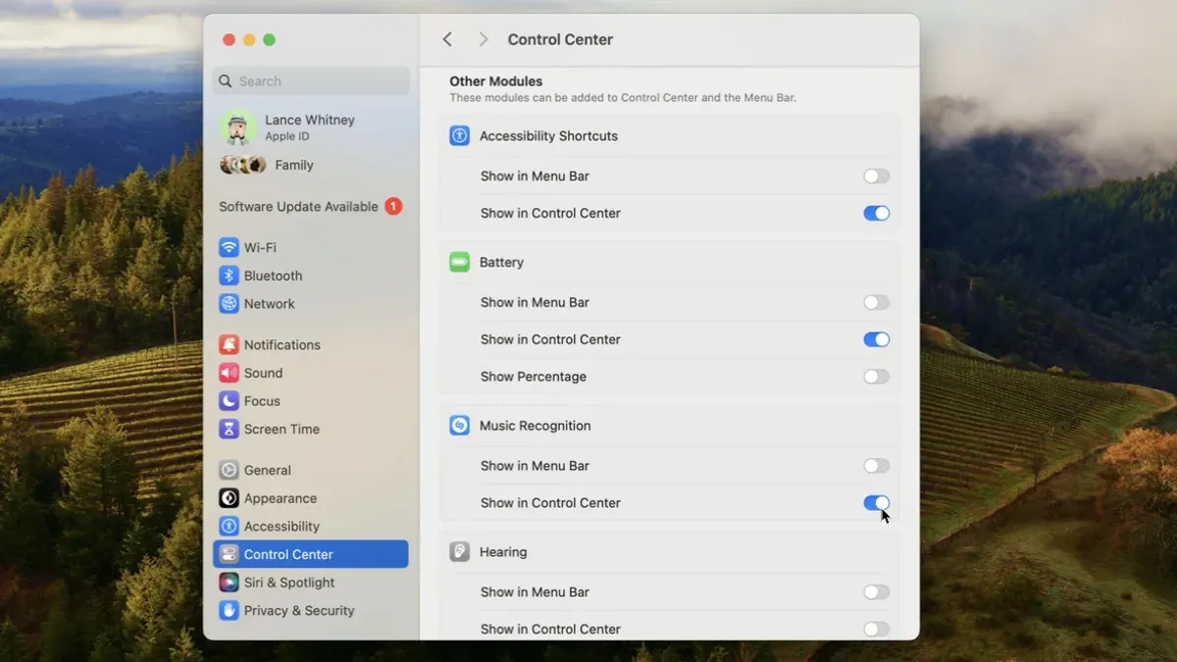Enable Hearing Show in Control Center

pos(876,629)
